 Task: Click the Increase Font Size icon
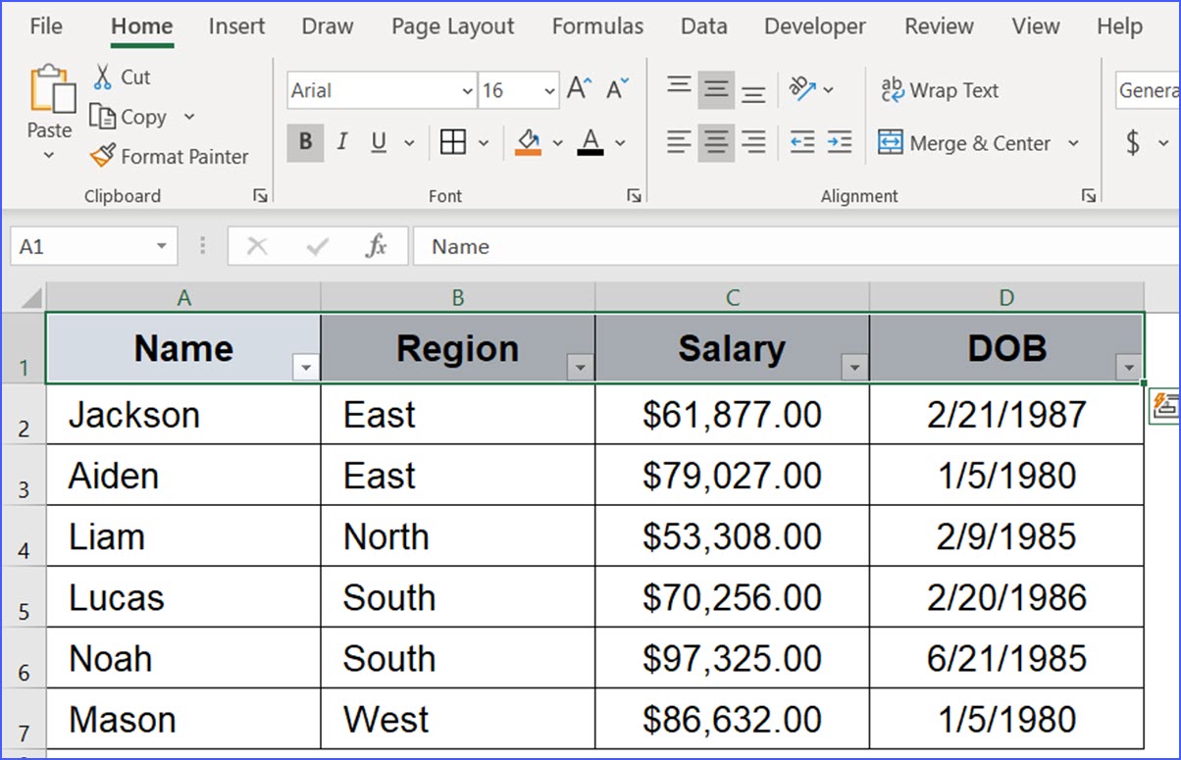click(579, 90)
